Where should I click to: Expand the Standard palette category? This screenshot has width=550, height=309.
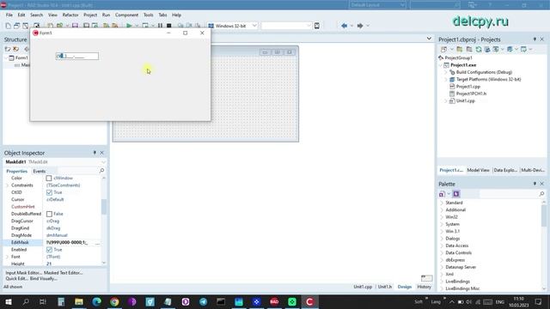click(442, 203)
